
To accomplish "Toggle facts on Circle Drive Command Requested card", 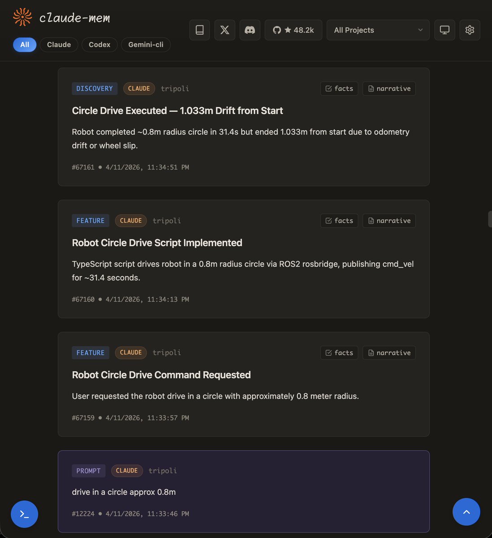I will 339,353.
